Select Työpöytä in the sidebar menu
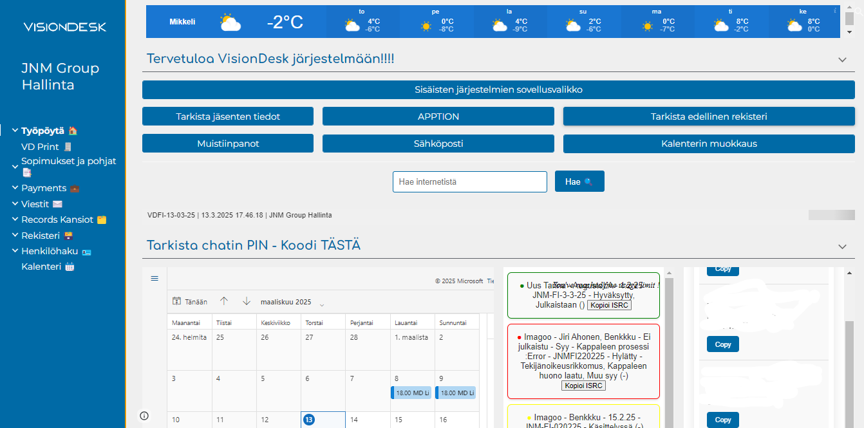 coord(42,131)
